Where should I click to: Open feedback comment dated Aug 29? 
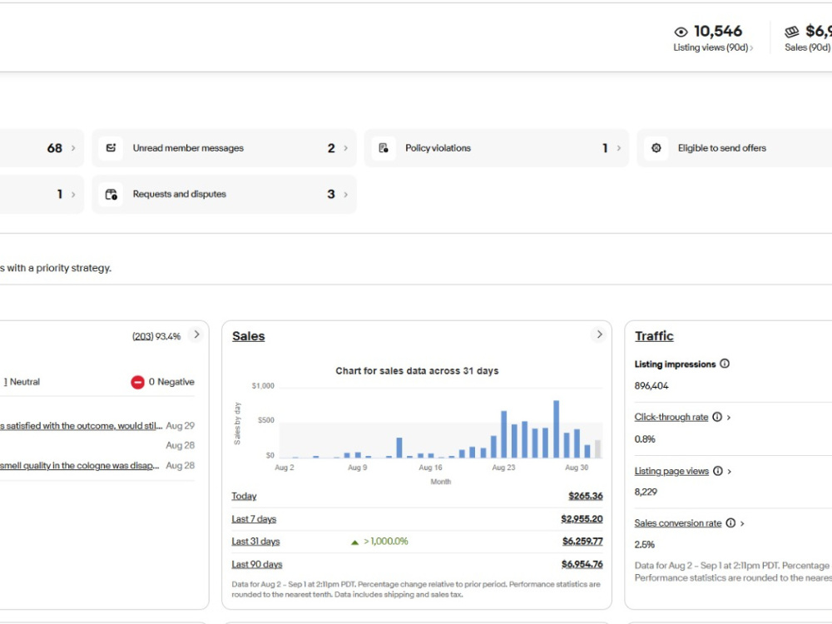[82, 425]
